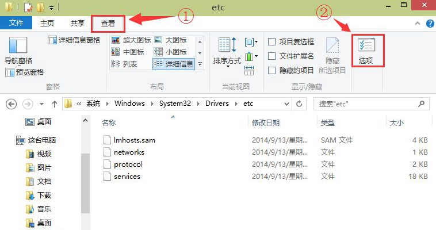Image resolution: width=436 pixels, height=230 pixels.
Task: Toggle Item check boxes (项目复选框)
Action: 291,42
